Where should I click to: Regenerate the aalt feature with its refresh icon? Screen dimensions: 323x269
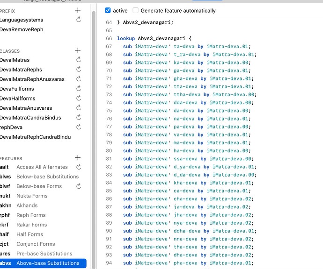79,167
